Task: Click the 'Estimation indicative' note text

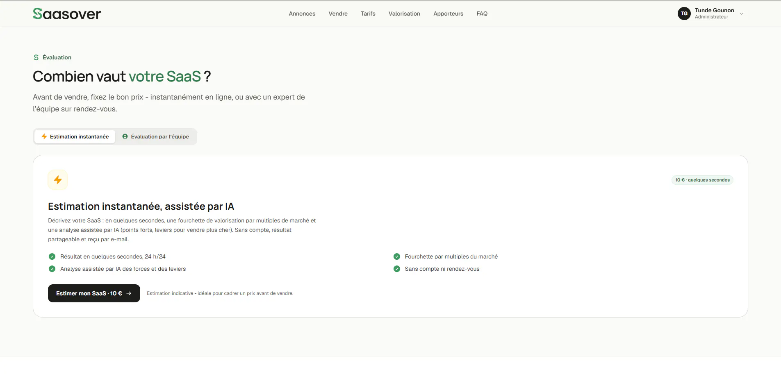Action: pos(220,293)
